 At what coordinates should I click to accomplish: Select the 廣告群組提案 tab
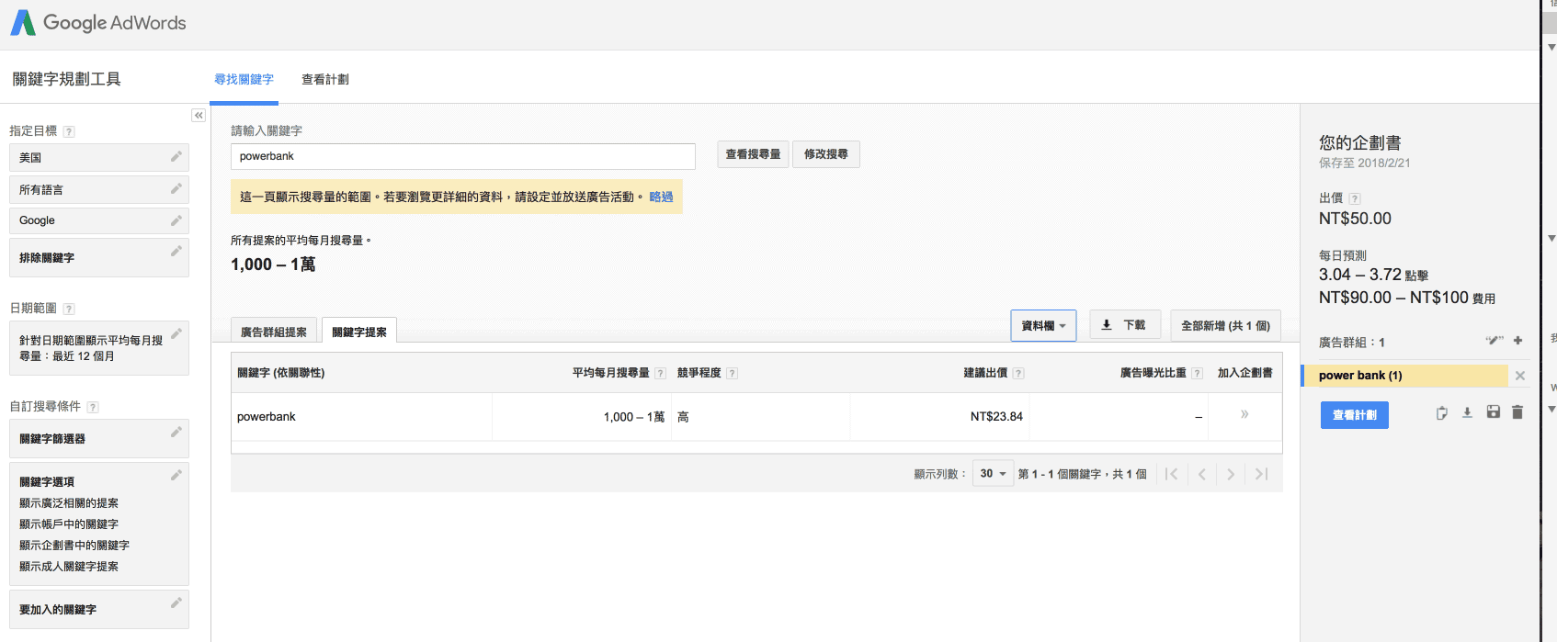tap(274, 332)
